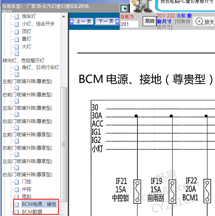Select 右后门玻璃升降(尊享型) tree entry
215x216 pixels.
point(27,175)
